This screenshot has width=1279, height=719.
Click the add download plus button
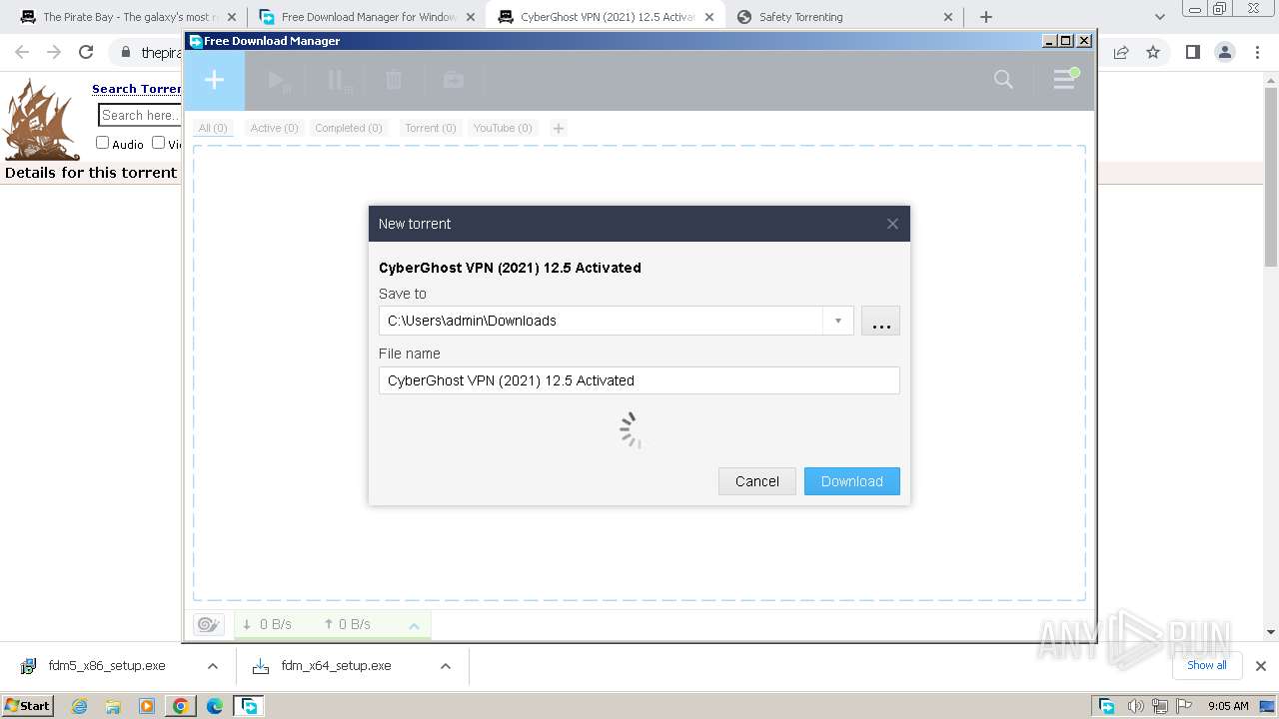click(x=214, y=80)
